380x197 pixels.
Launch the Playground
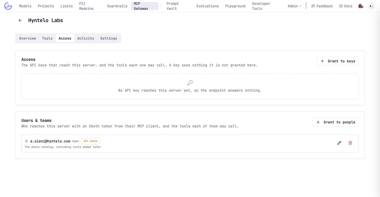(235, 6)
